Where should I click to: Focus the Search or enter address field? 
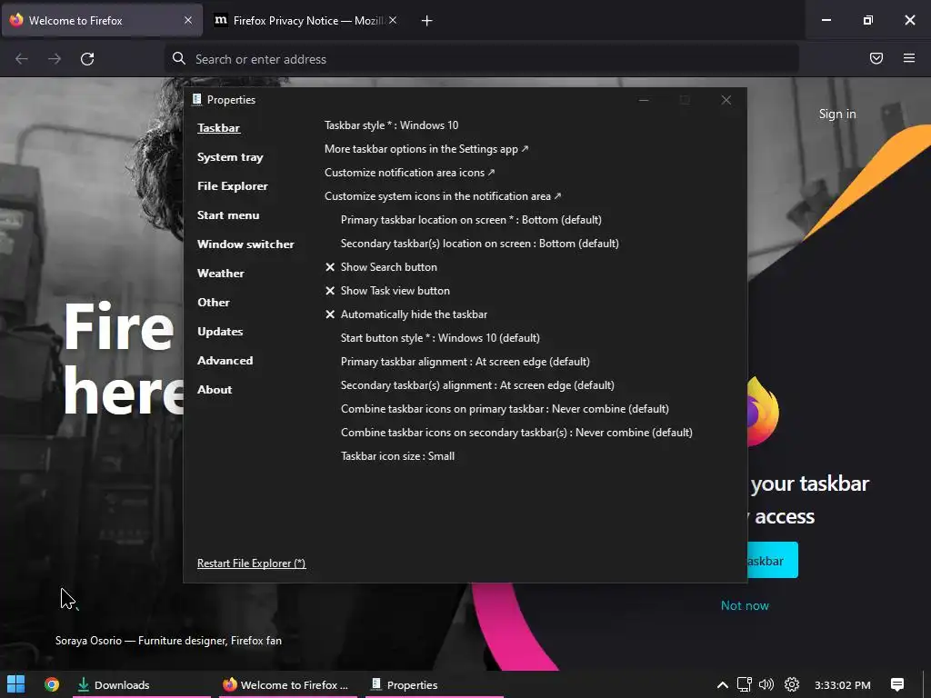click(x=482, y=59)
